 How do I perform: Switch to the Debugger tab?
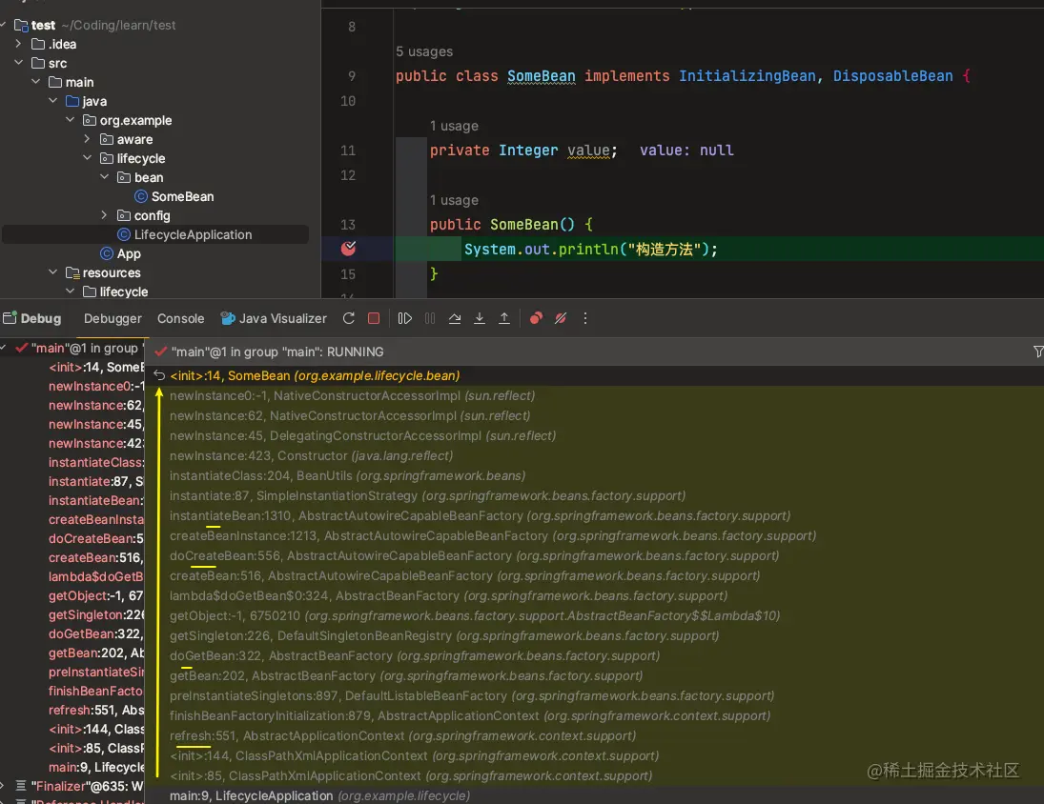(x=113, y=318)
